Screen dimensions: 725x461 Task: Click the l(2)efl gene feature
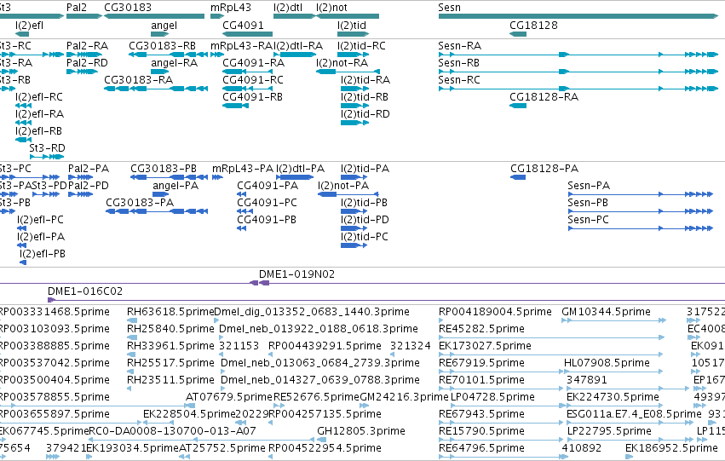point(22,34)
